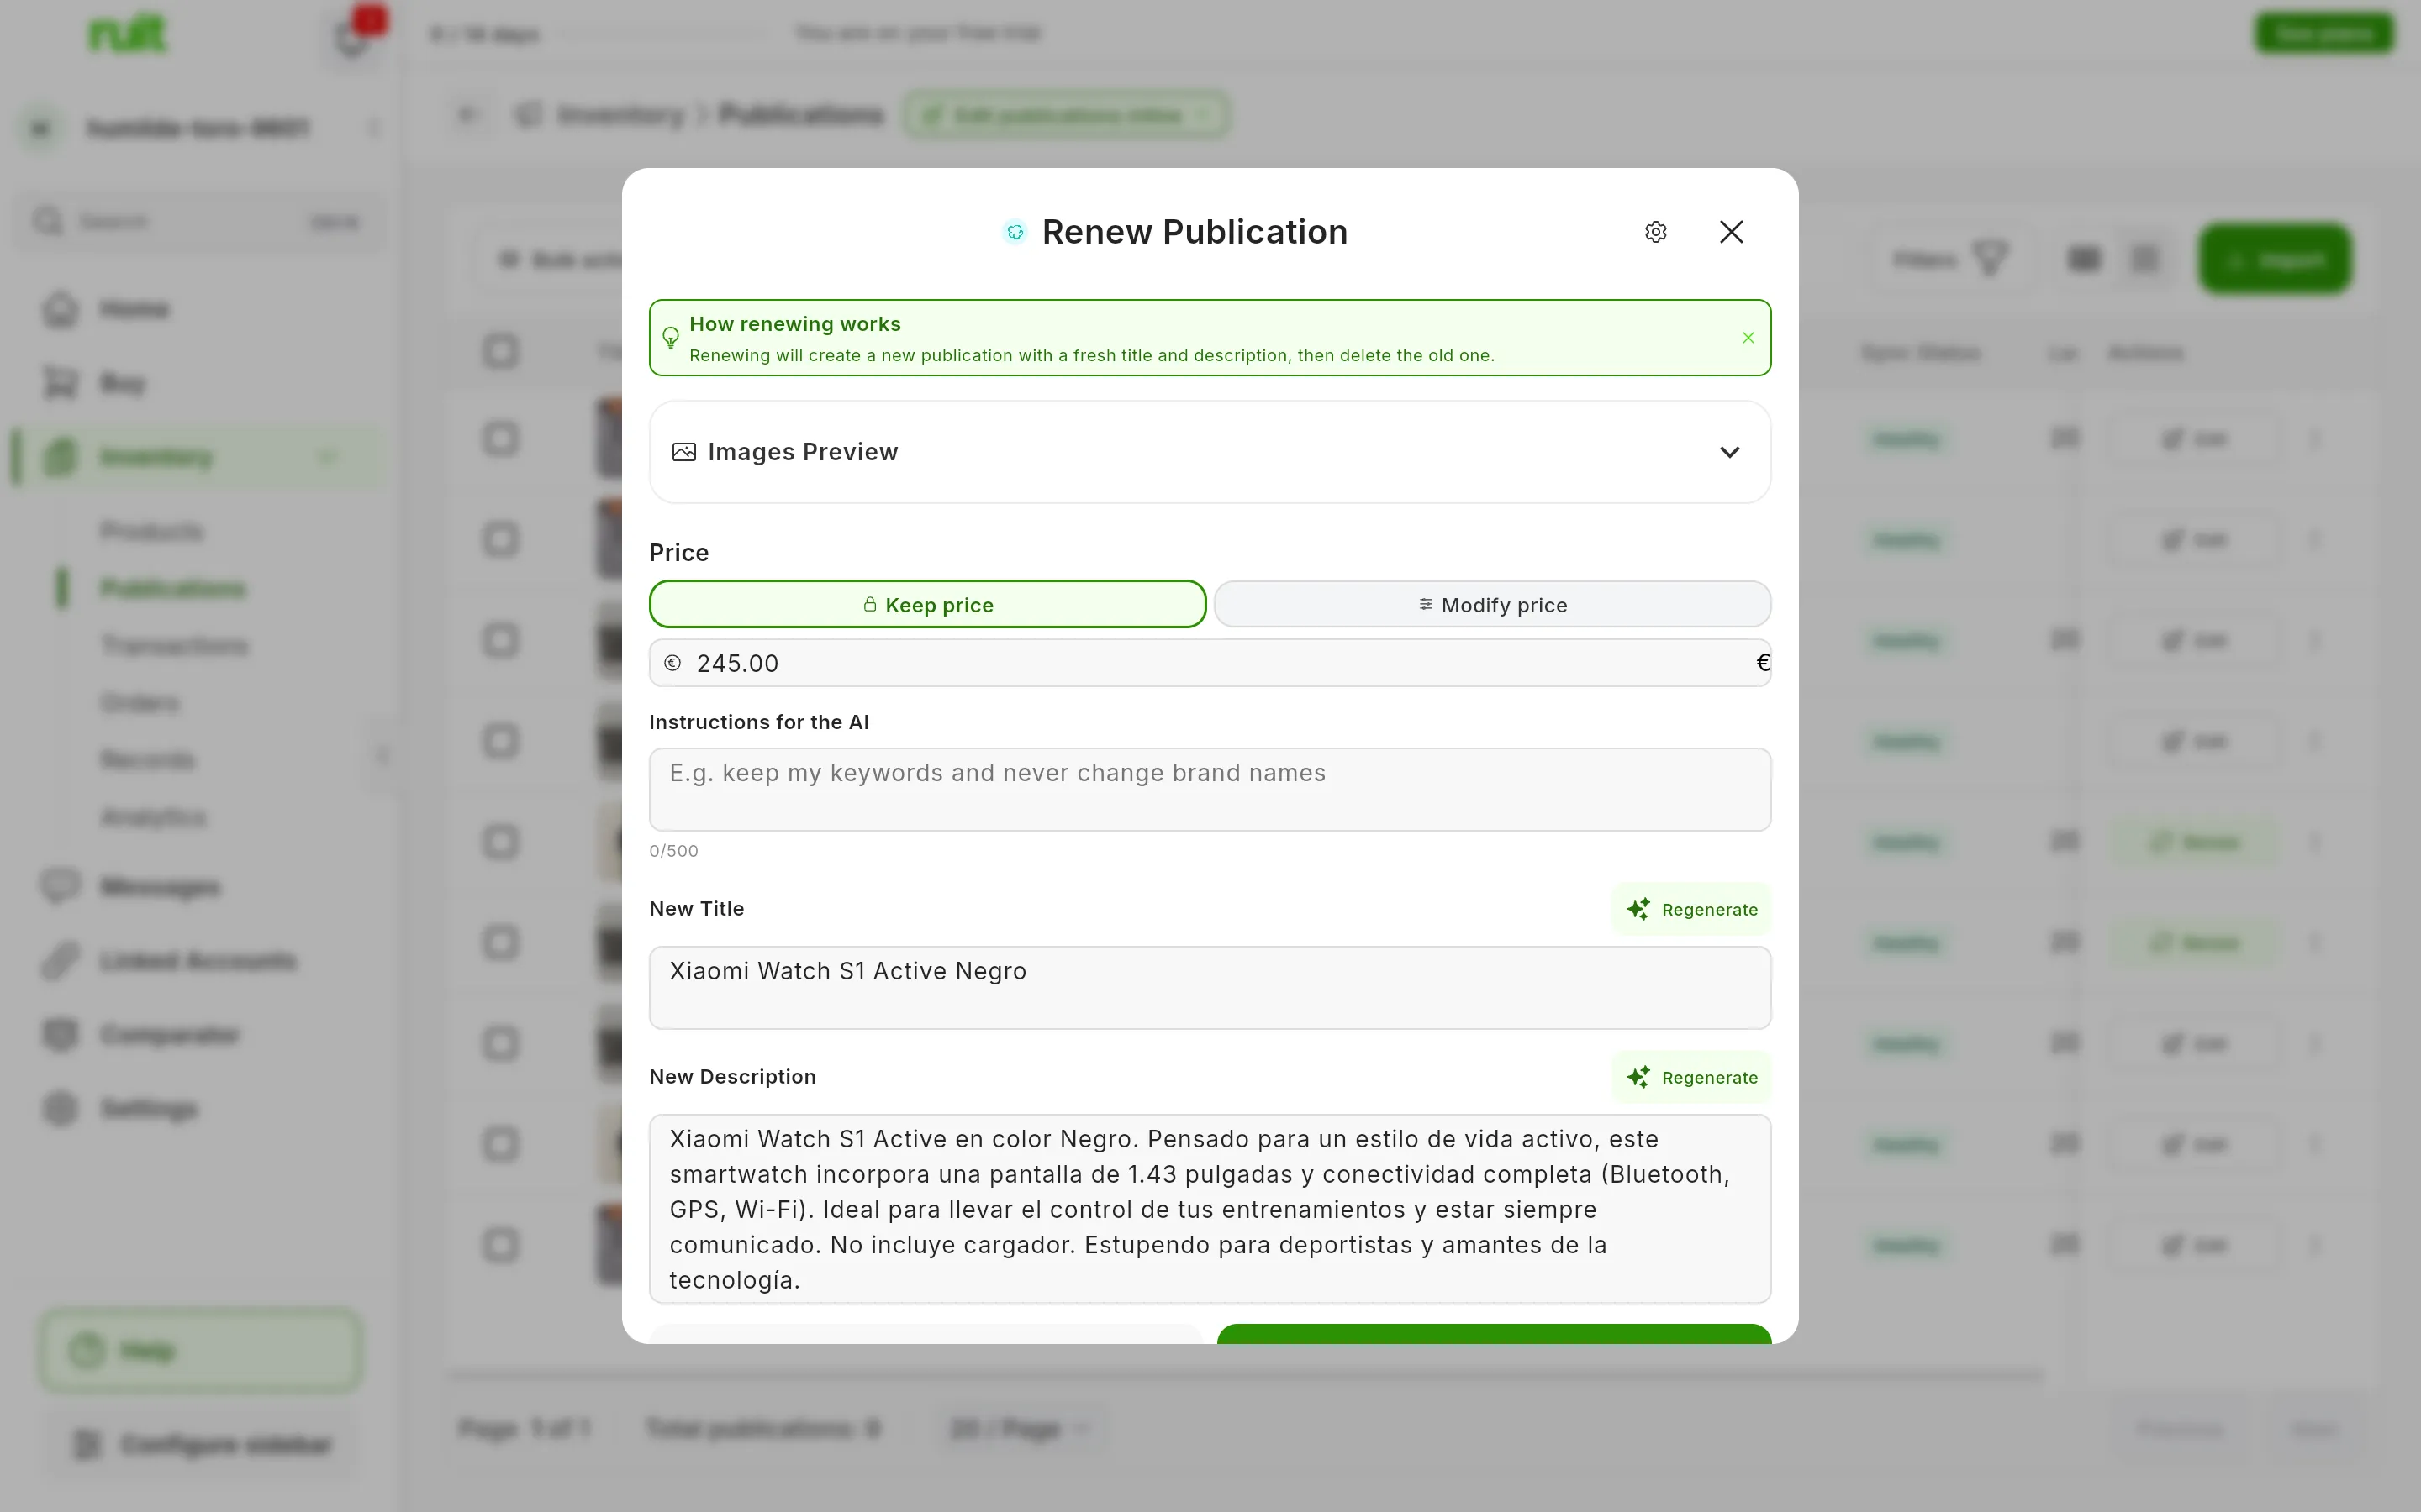Regenerate the New Description
The height and width of the screenshot is (1512, 2421).
pos(1690,1077)
